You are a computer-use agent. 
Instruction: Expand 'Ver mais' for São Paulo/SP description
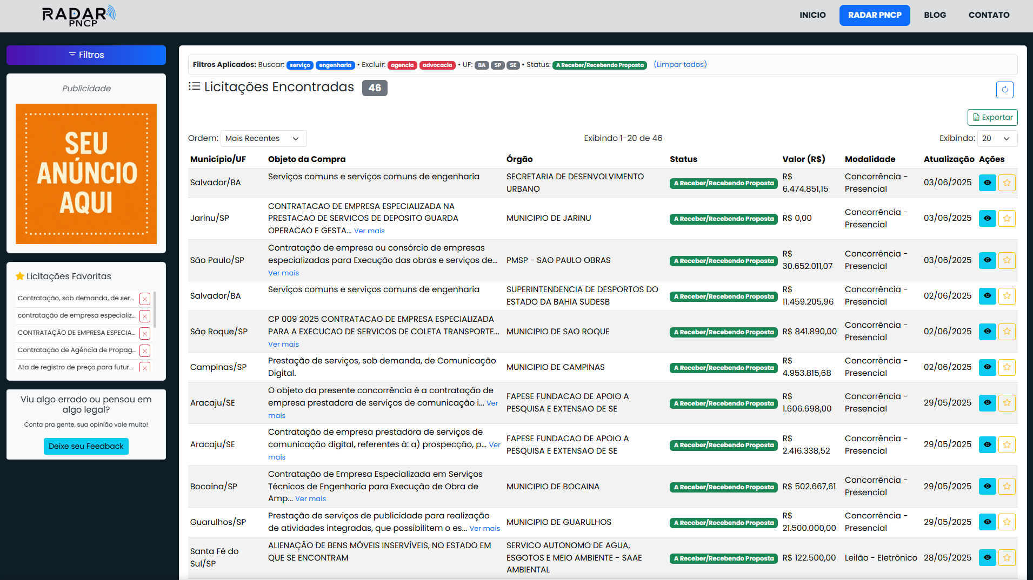[283, 273]
